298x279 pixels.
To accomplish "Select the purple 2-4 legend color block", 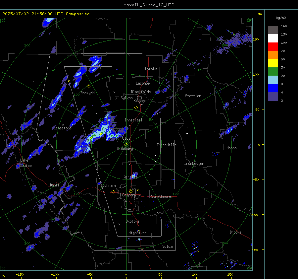I will click(x=273, y=96).
